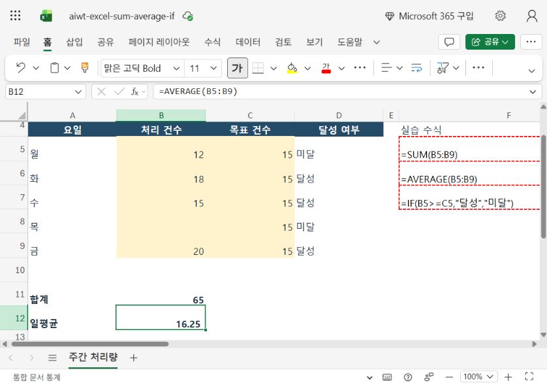
Task: Click the paste clipboard icon
Action: (x=54, y=68)
